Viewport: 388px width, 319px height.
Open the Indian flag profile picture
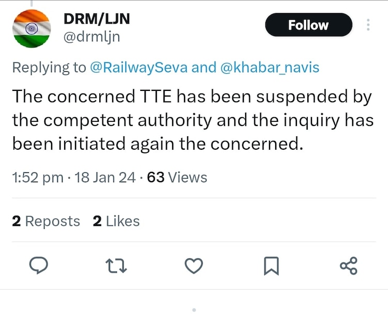point(31,28)
